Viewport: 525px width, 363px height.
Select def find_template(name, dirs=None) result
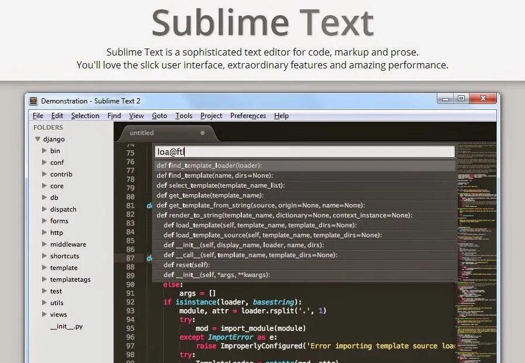point(305,175)
